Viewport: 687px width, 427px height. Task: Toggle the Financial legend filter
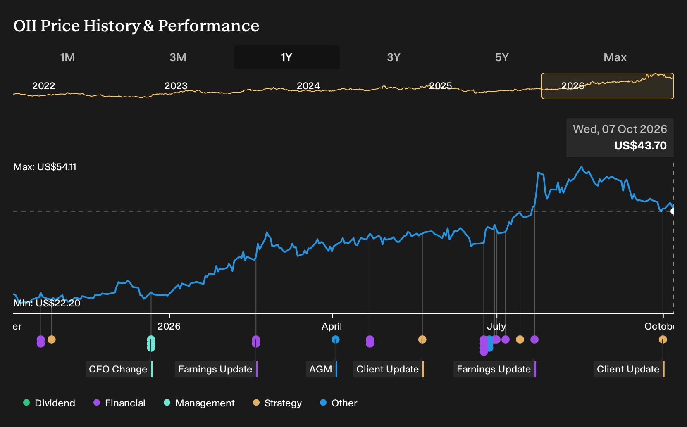point(119,403)
